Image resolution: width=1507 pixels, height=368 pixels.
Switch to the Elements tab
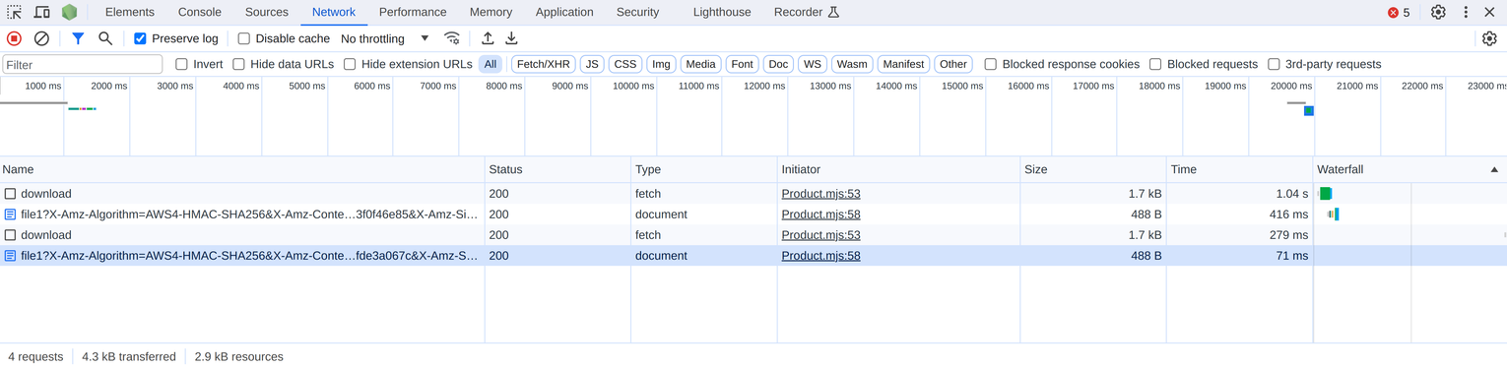[x=130, y=12]
